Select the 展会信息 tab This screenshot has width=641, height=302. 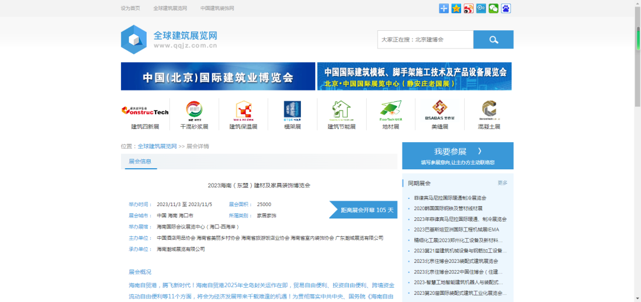(x=140, y=162)
